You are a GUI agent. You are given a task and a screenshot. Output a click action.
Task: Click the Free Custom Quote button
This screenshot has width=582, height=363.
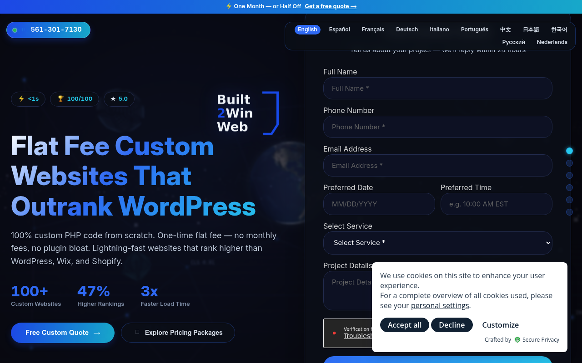click(x=63, y=333)
